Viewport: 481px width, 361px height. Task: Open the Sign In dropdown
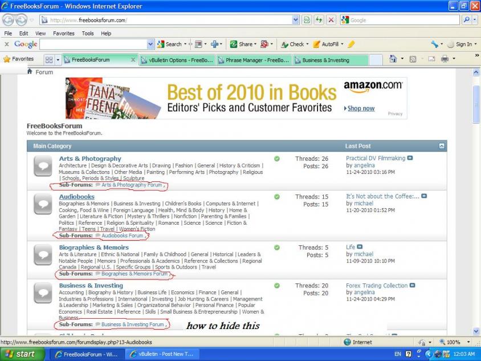coord(476,44)
